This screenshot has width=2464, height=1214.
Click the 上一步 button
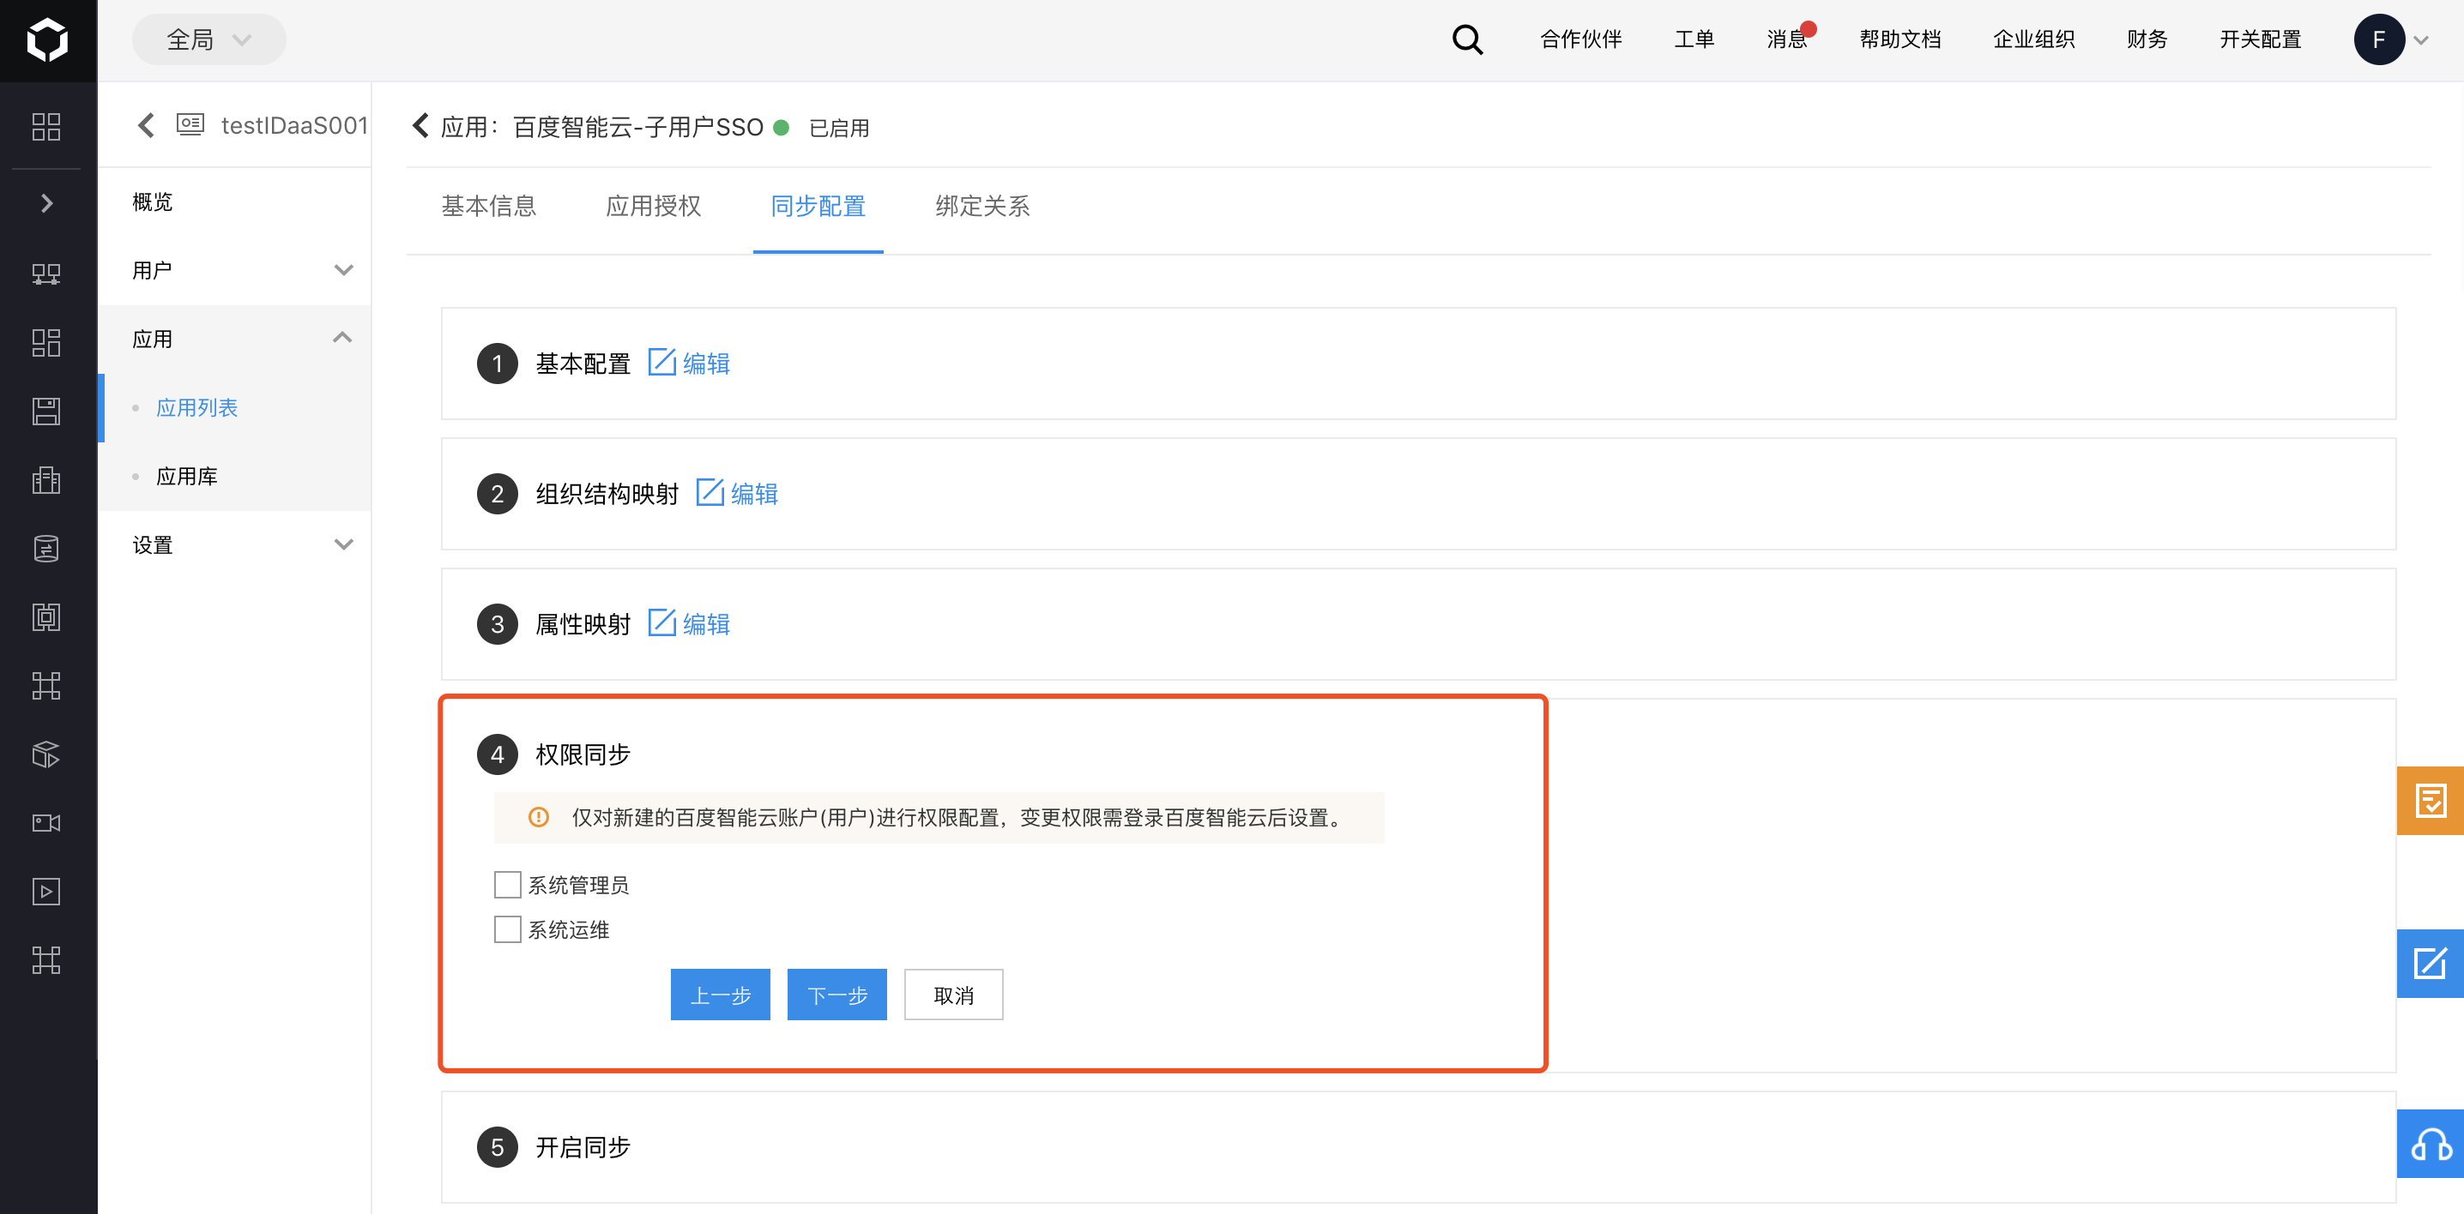(x=721, y=995)
